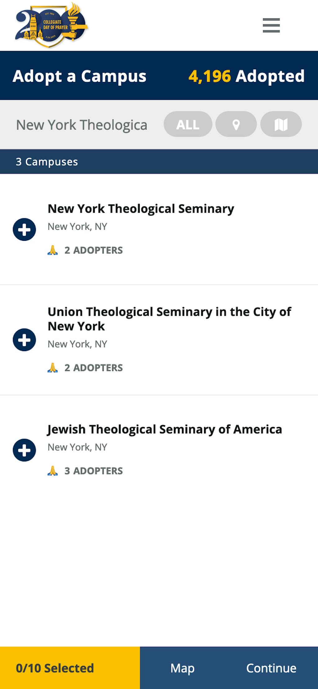Open Map from the bottom bar
Image resolution: width=318 pixels, height=689 pixels.
(x=182, y=668)
